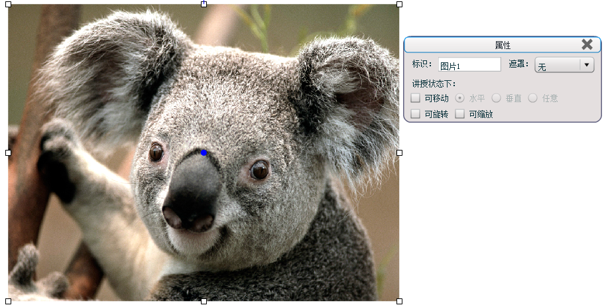Click the middle-right resize handle of the image

pyautogui.click(x=399, y=153)
